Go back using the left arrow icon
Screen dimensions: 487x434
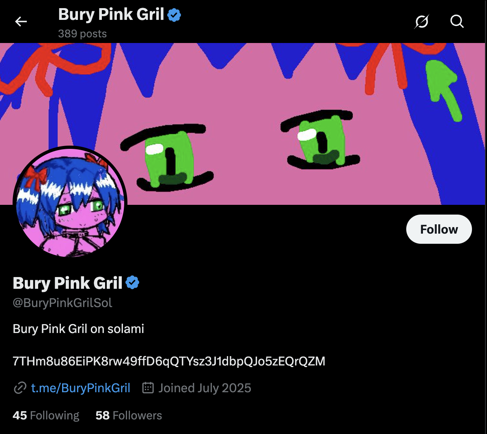(21, 21)
